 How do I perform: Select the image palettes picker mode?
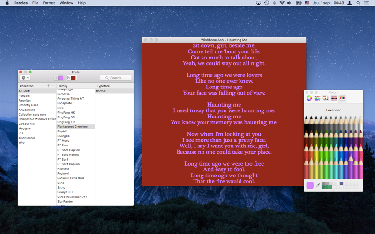pyautogui.click(x=334, y=98)
